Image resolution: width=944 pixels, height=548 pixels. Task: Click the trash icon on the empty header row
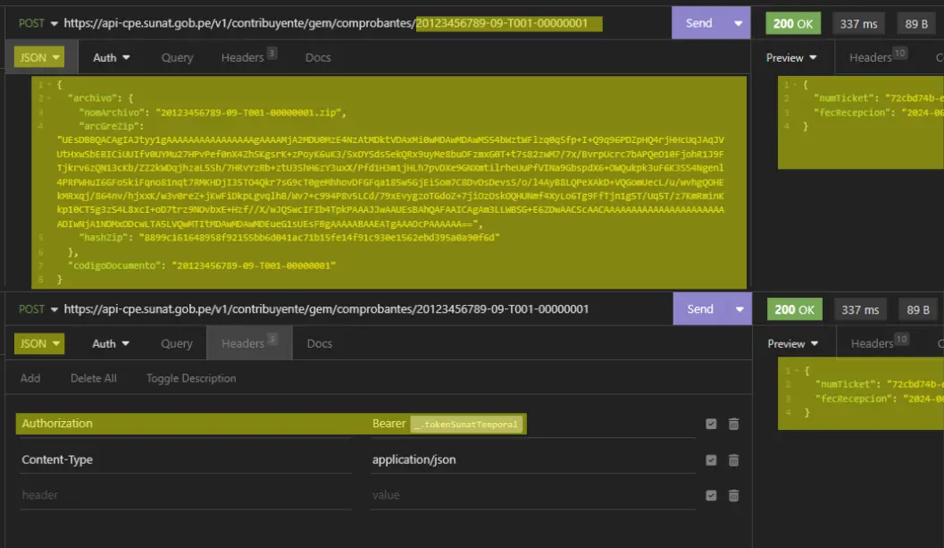[733, 495]
